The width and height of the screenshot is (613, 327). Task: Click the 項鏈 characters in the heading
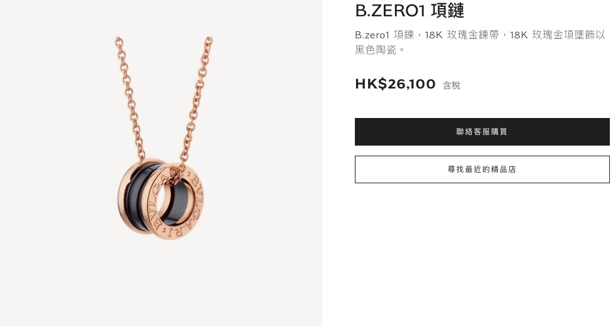click(447, 10)
